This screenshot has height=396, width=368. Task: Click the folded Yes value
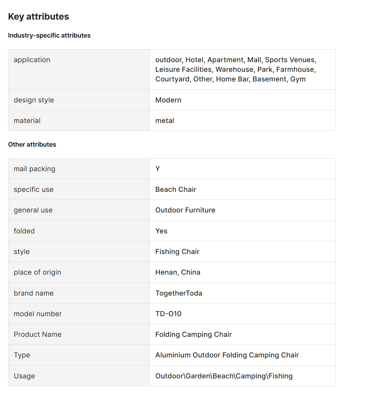[x=161, y=231]
